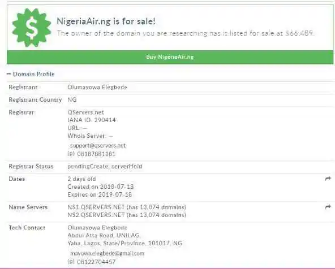Viewport: 335px width, 269px height.
Task: Click the QServers.net registrar name
Action: click(x=85, y=112)
